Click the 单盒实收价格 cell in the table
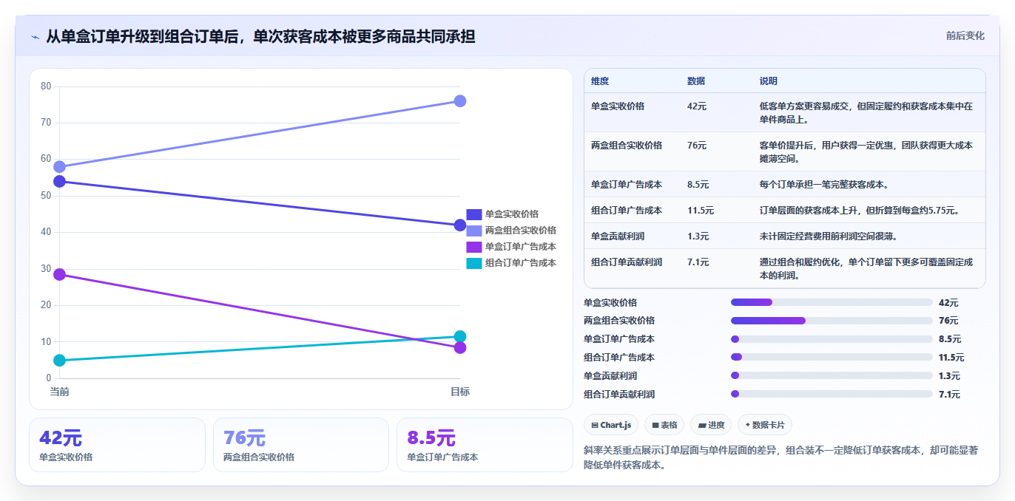Viewport: 1015px width, 501px height. (618, 106)
